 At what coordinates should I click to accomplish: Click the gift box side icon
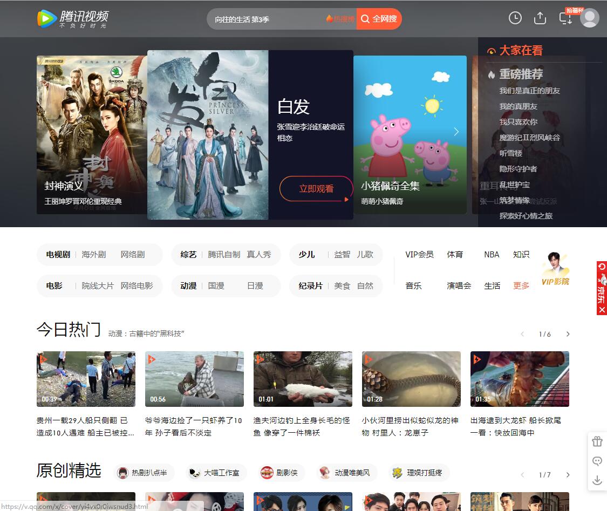597,441
